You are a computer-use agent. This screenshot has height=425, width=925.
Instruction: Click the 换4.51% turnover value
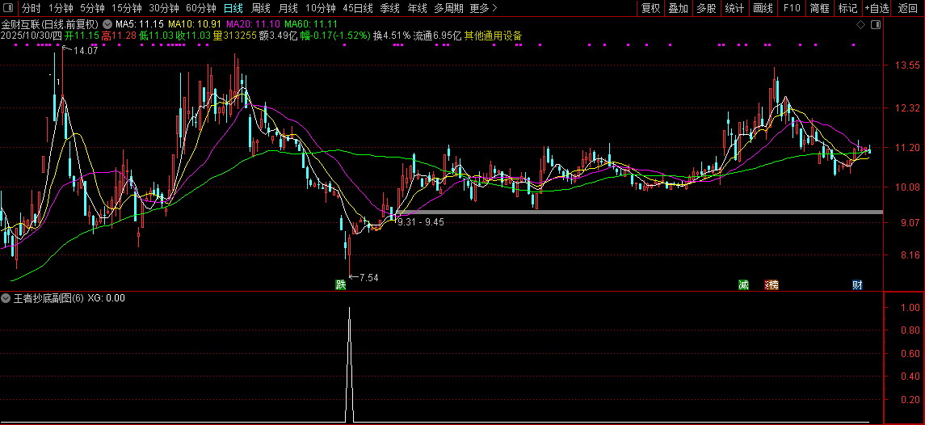[x=392, y=36]
